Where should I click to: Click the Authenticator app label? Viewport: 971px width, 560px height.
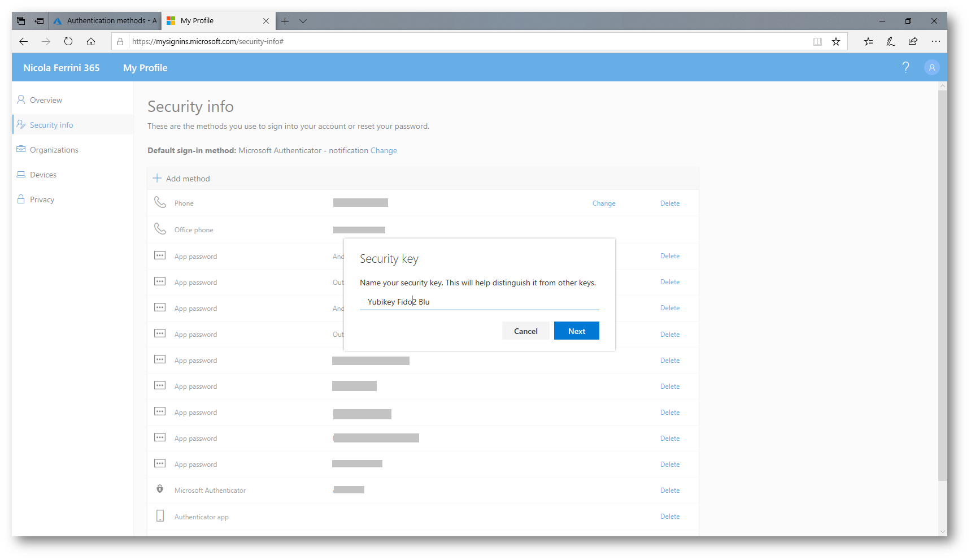point(202,517)
